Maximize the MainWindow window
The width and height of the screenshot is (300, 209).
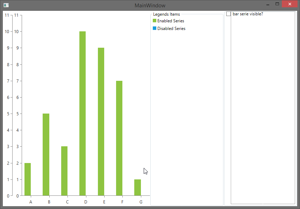[x=277, y=4]
